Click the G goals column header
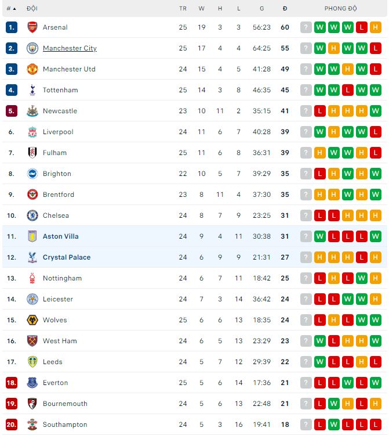The image size is (389, 435). click(x=262, y=9)
